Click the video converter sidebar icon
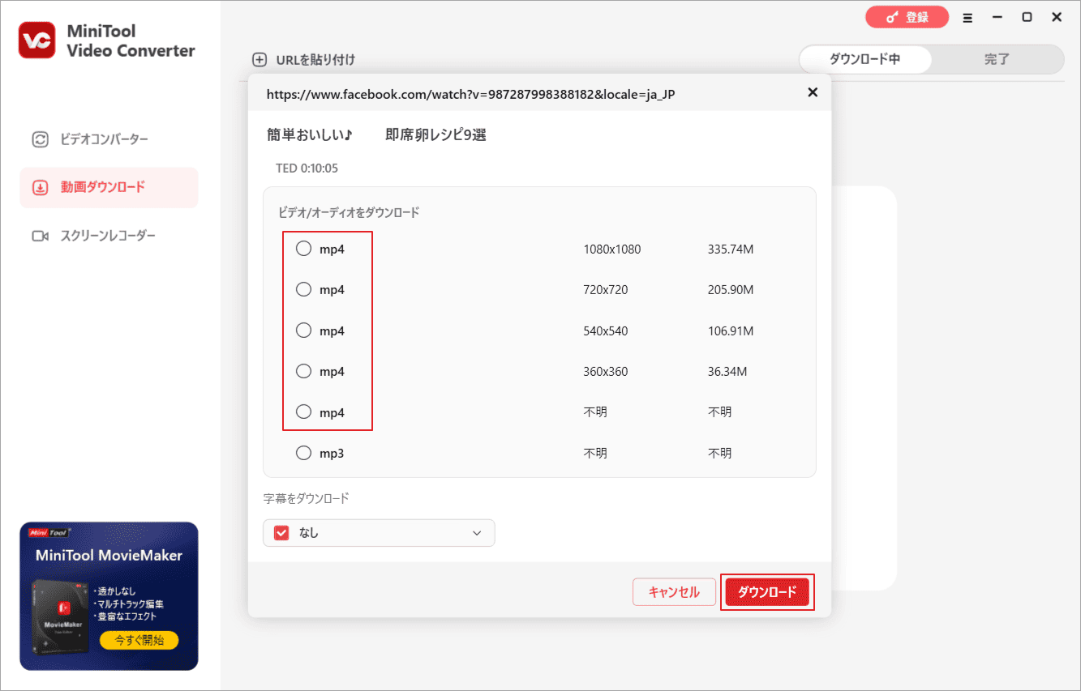 (x=40, y=139)
